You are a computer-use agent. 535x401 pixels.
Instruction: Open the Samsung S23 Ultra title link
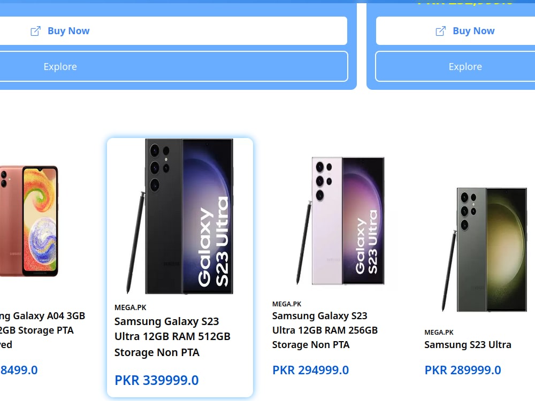tap(468, 345)
